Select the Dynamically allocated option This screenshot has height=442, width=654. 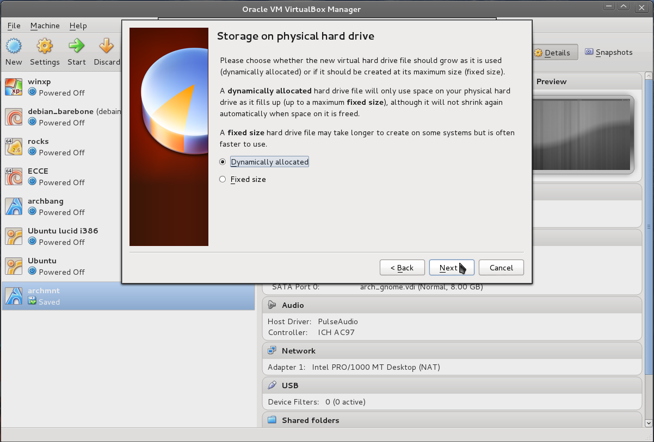tap(223, 161)
